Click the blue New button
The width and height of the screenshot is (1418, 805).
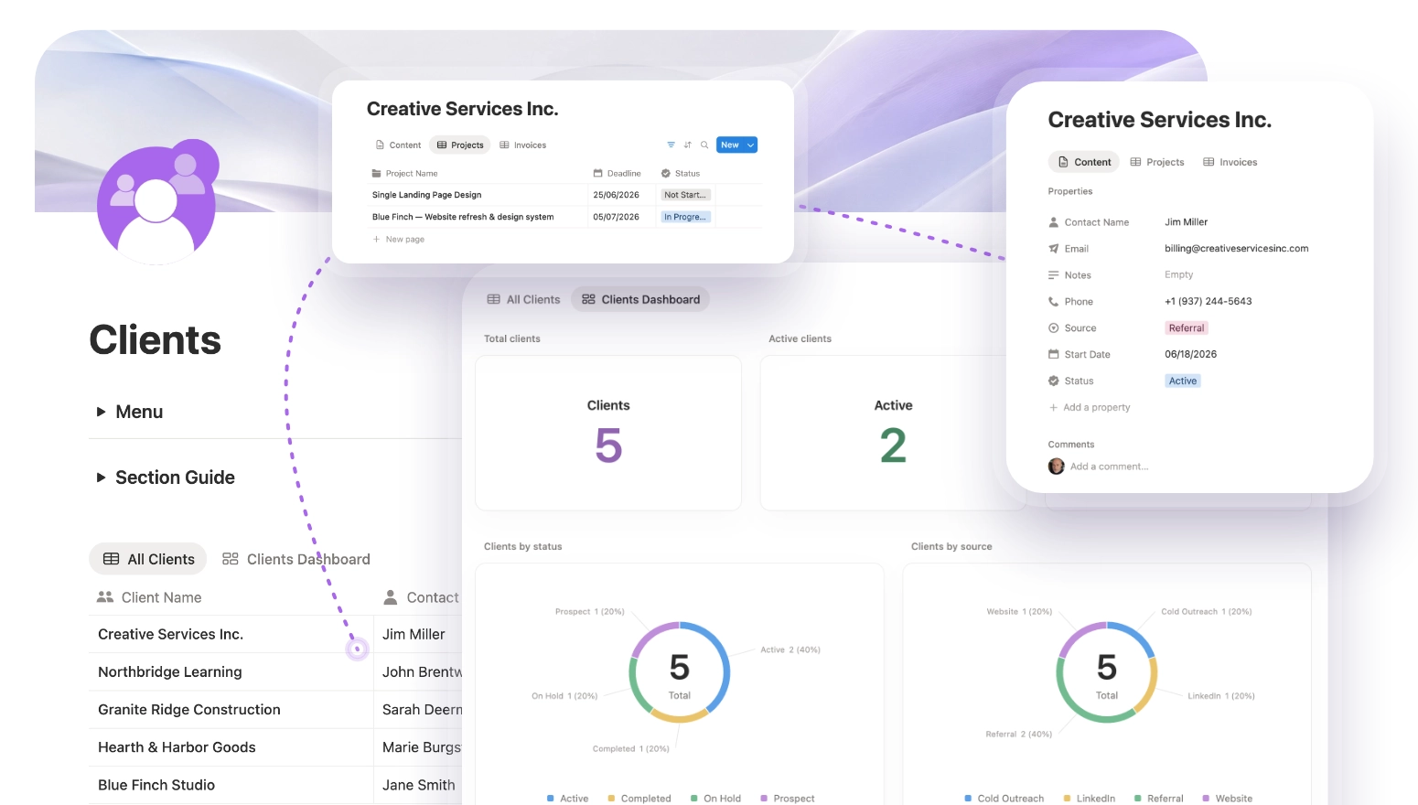coord(730,145)
